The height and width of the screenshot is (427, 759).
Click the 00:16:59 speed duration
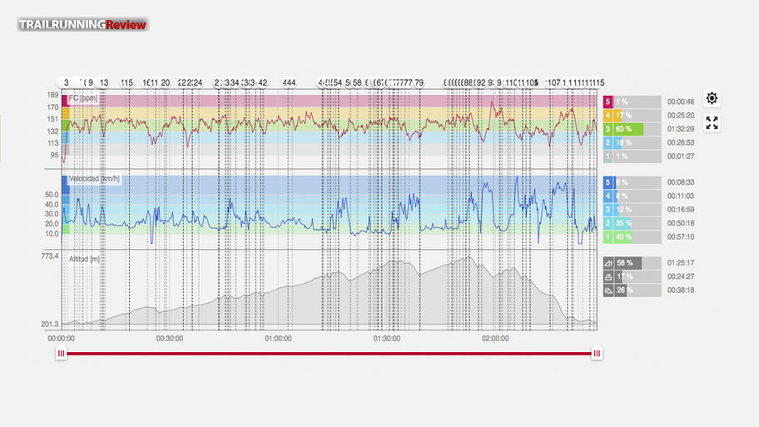click(681, 210)
